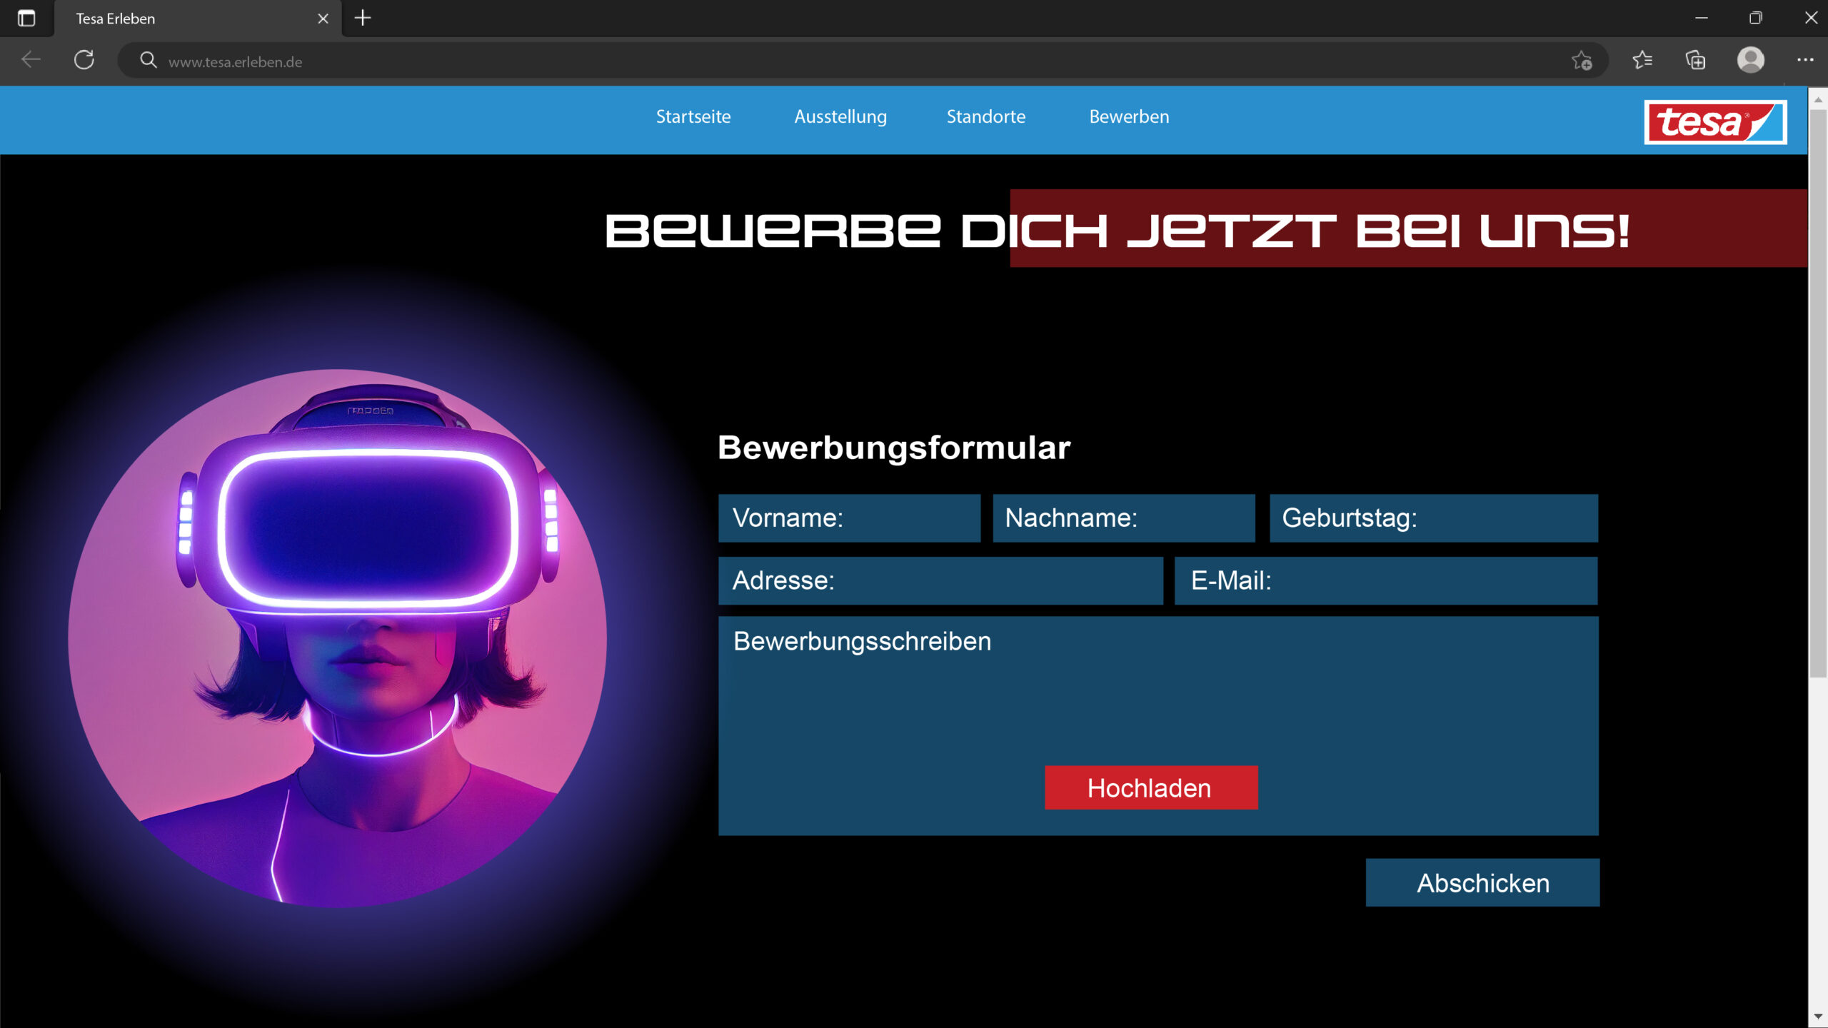1828x1028 pixels.
Task: Click the tesa logo
Action: [1715, 122]
